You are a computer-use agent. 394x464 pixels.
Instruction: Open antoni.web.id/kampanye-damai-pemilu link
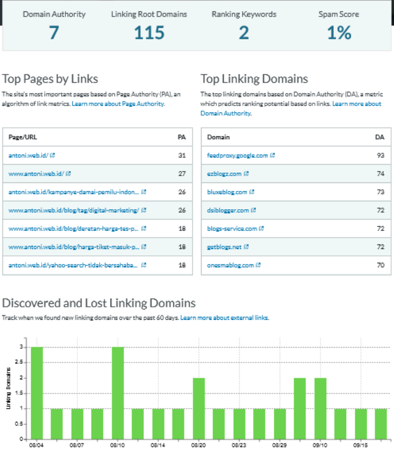tap(73, 192)
